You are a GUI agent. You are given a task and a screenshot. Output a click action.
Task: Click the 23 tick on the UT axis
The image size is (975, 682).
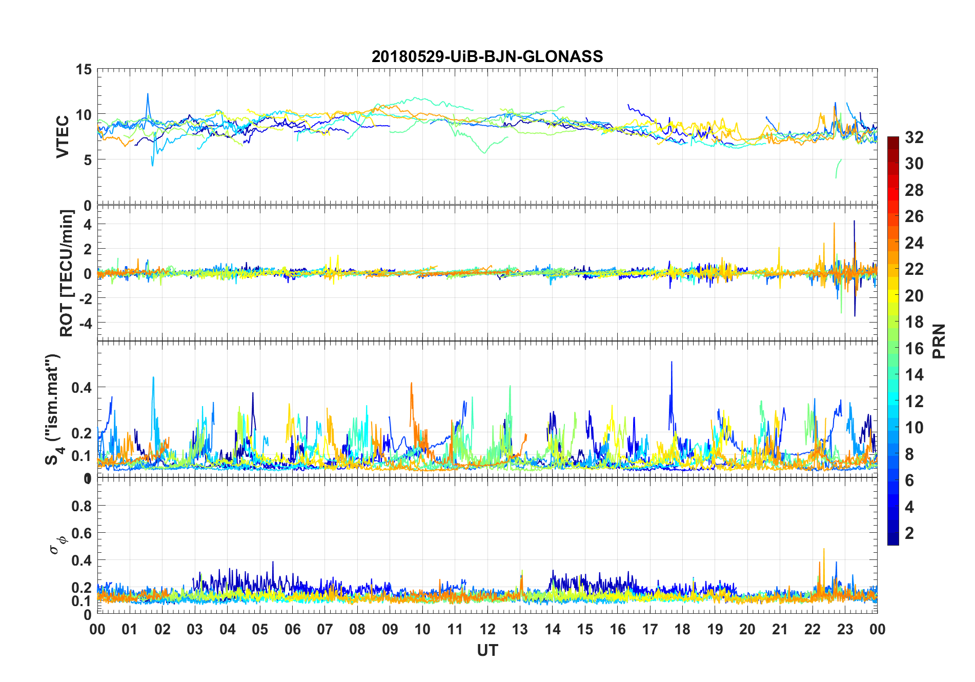(845, 629)
